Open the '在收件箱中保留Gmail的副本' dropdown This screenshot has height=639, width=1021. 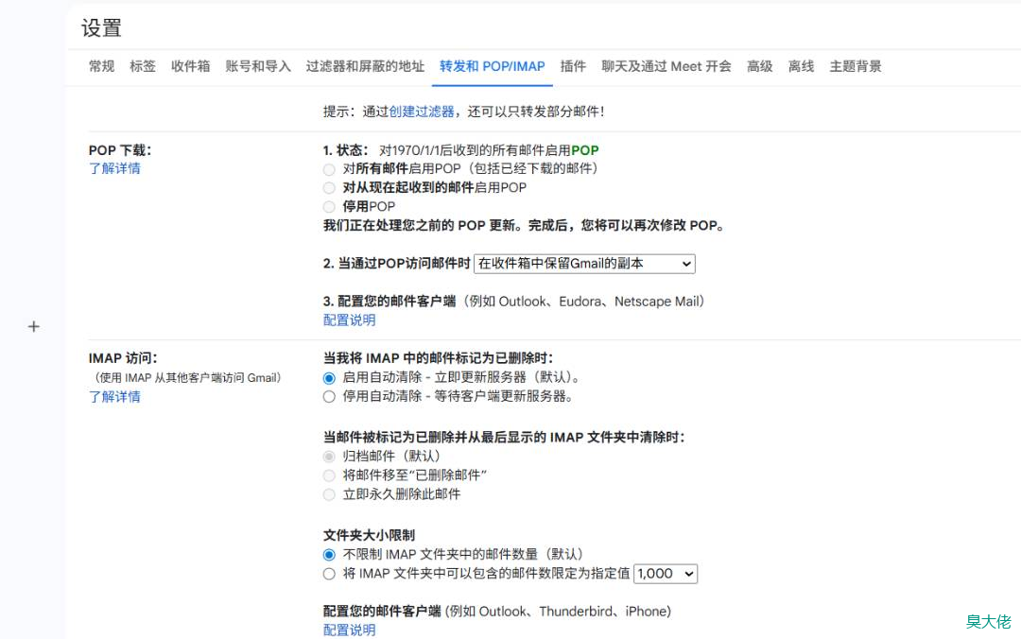(584, 264)
